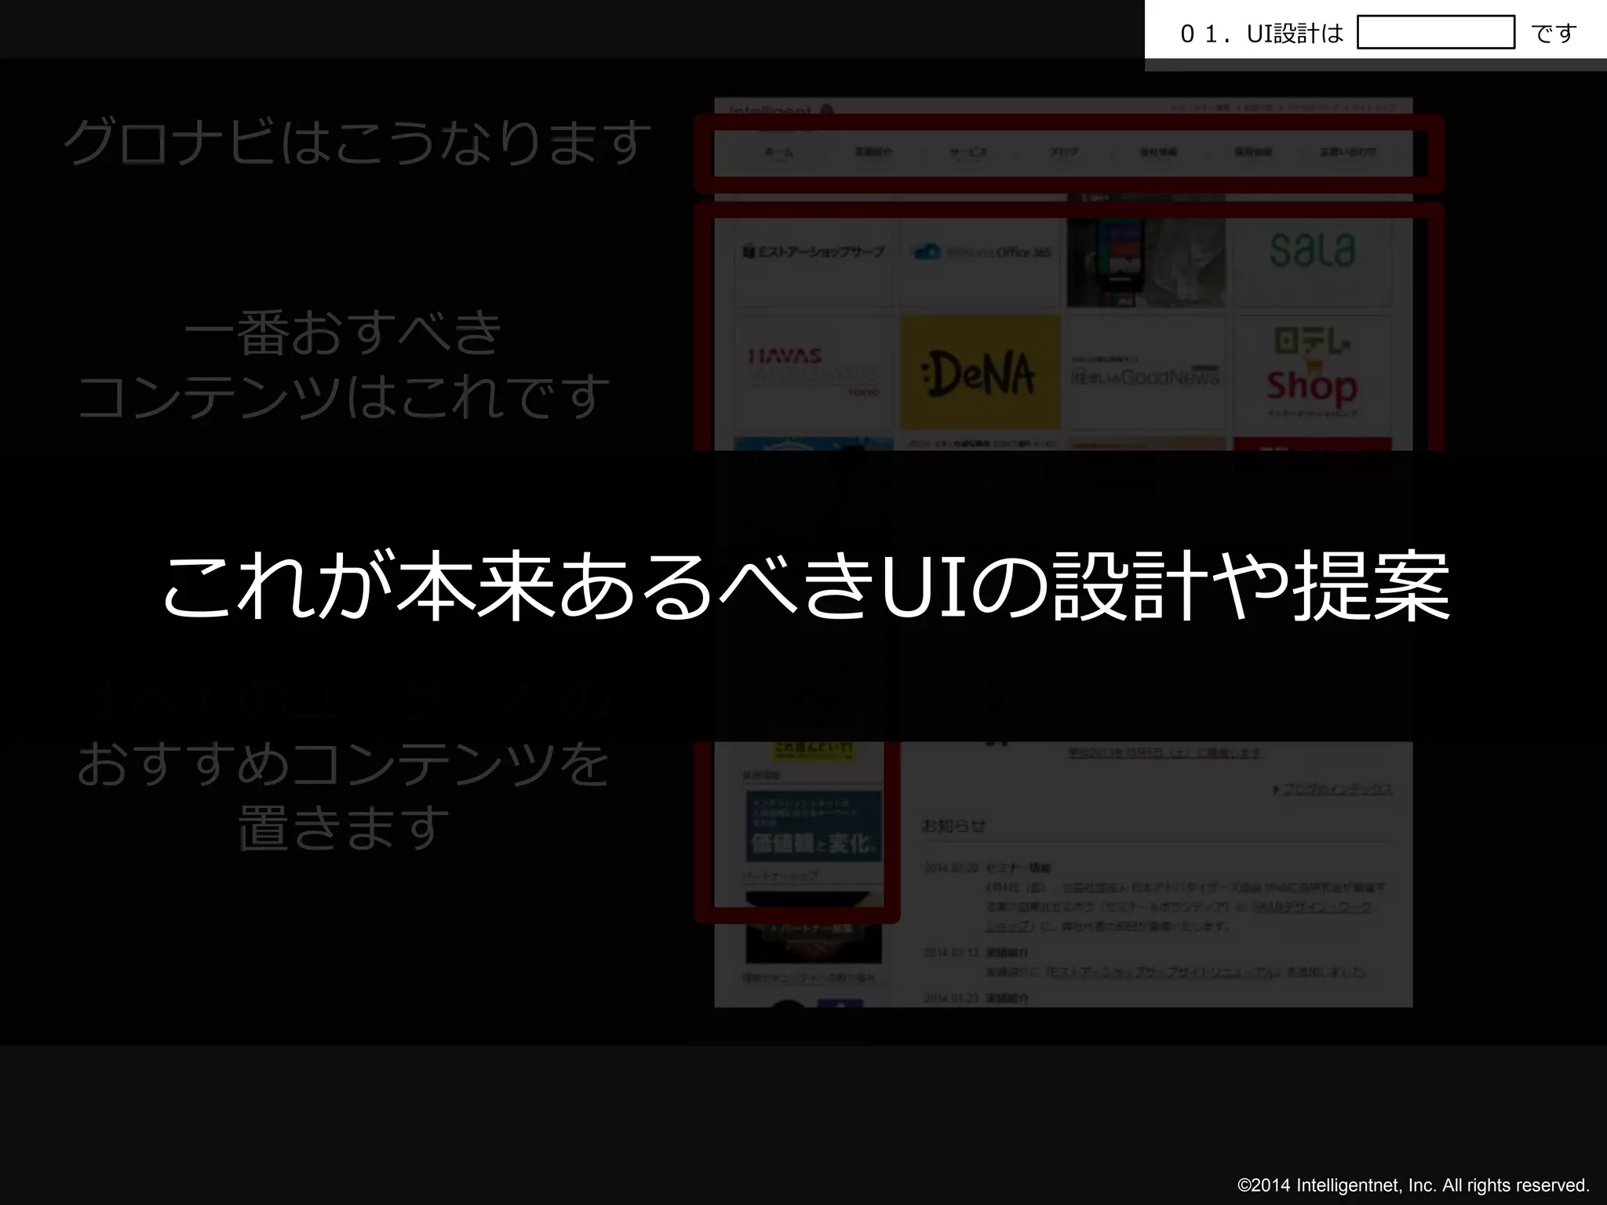Select the Intelligentnet copyright footer text

coord(1413,1185)
